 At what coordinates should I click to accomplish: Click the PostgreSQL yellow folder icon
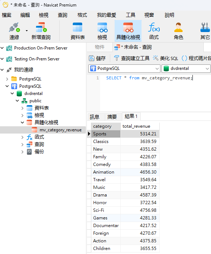(14, 79)
